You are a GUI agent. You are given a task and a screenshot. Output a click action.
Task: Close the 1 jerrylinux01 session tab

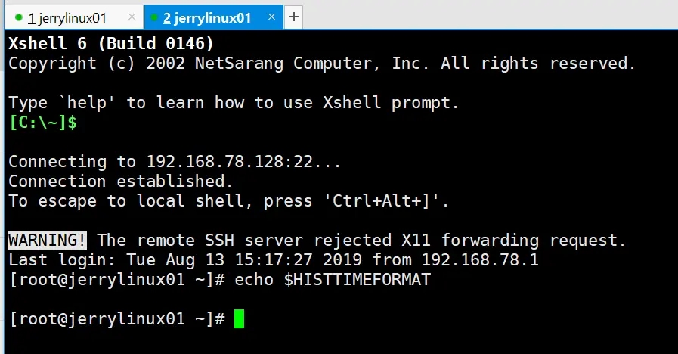pos(132,17)
